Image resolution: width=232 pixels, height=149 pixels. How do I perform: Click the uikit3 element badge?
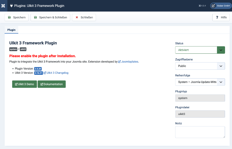point(23,49)
